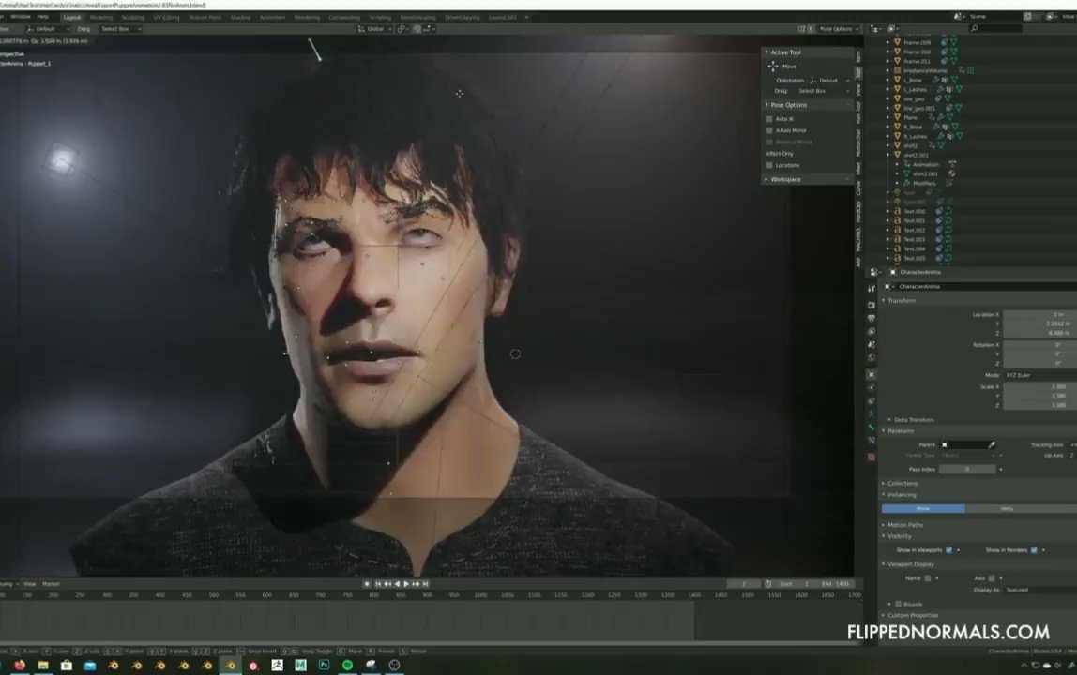This screenshot has width=1077, height=675.
Task: Open Spotify from the taskbar
Action: point(347,665)
